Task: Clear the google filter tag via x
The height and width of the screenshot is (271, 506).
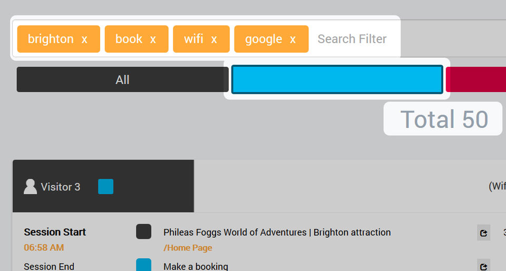Action: pos(293,39)
